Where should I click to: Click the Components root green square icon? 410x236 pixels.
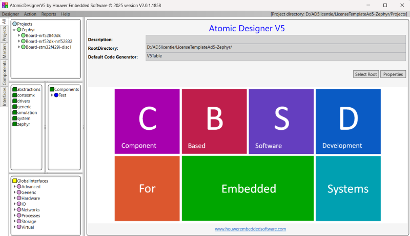(x=52, y=89)
